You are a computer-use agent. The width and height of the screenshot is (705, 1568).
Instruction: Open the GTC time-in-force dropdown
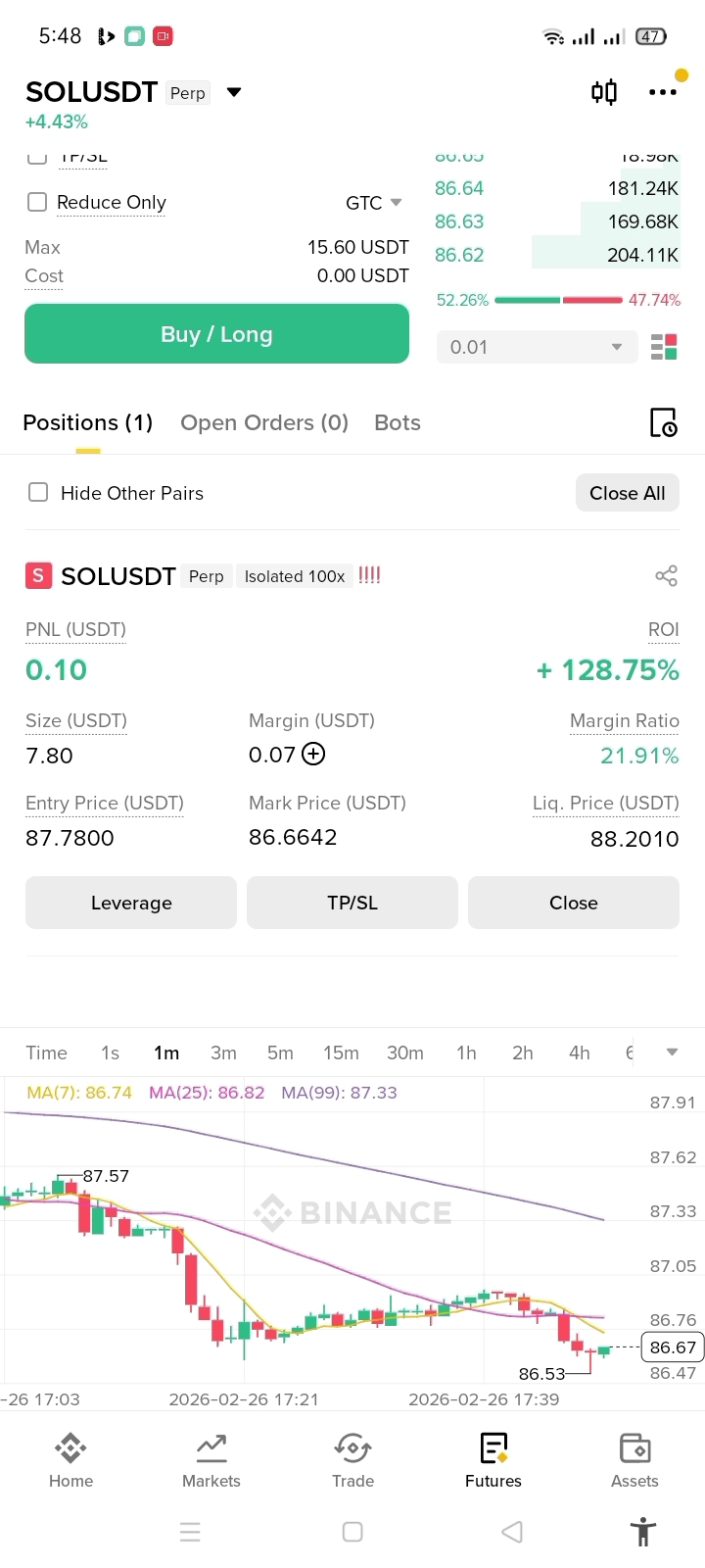pyautogui.click(x=374, y=203)
